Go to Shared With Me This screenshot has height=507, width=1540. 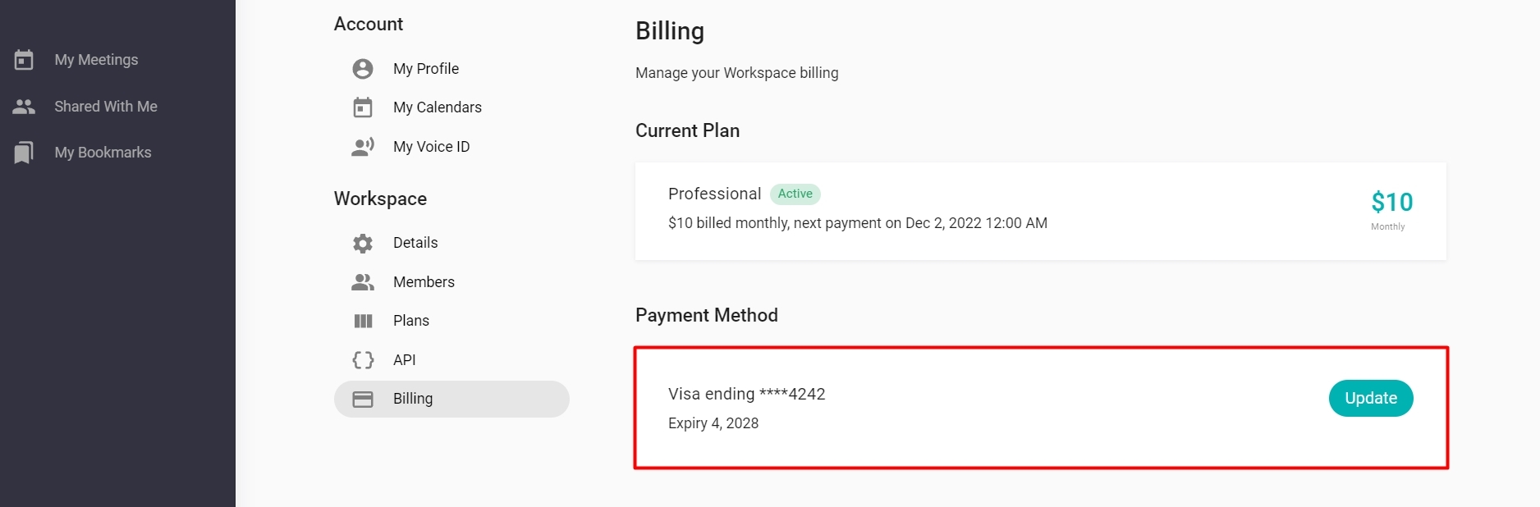tap(106, 107)
